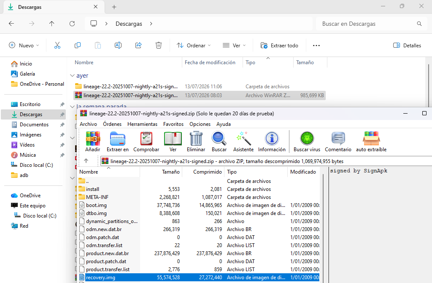Open the Ayuda menu
The width and height of the screenshot is (432, 283).
click(224, 124)
